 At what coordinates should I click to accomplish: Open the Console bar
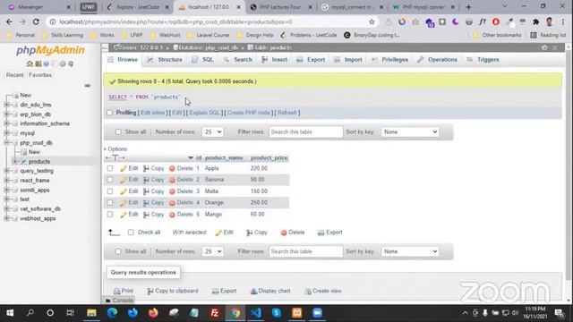(x=119, y=301)
